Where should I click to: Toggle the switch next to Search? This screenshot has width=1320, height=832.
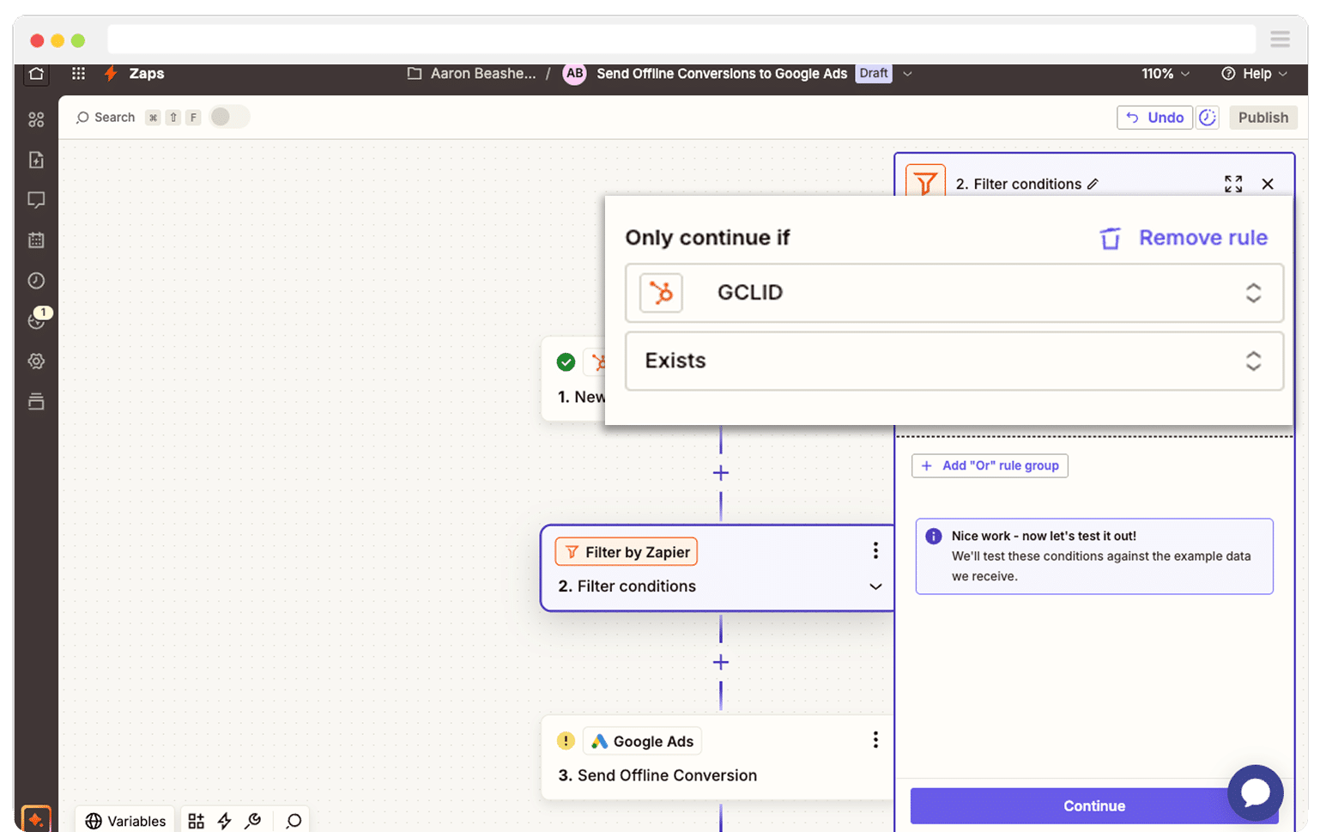tap(228, 117)
